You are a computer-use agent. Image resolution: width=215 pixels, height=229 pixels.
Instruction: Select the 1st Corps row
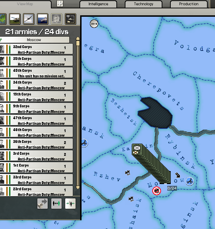(36, 167)
